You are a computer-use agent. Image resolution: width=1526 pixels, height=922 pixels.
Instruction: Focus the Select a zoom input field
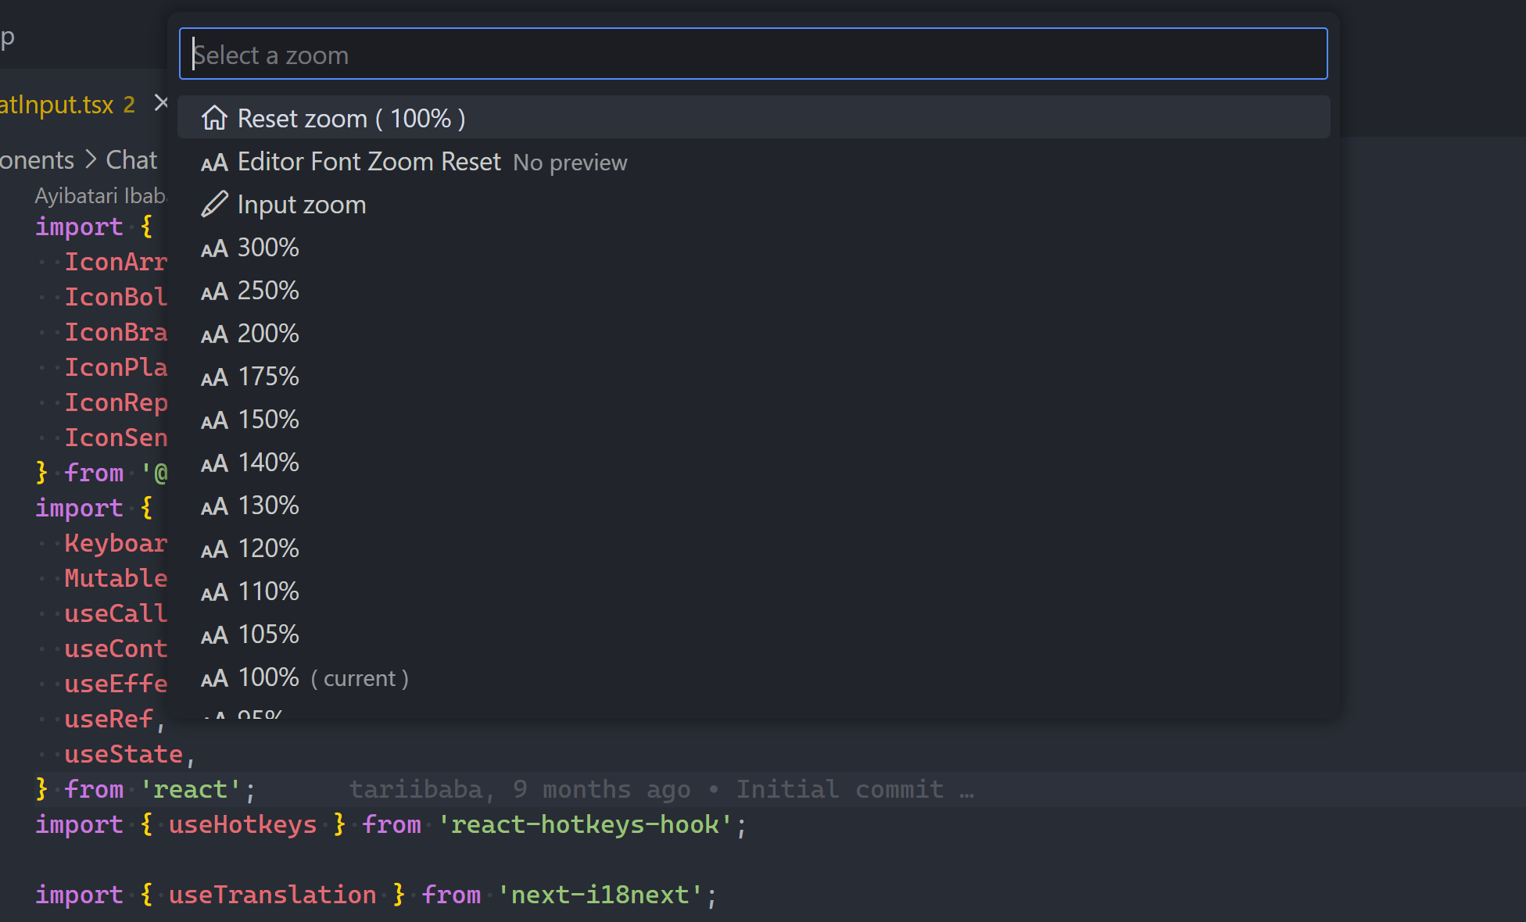753,54
